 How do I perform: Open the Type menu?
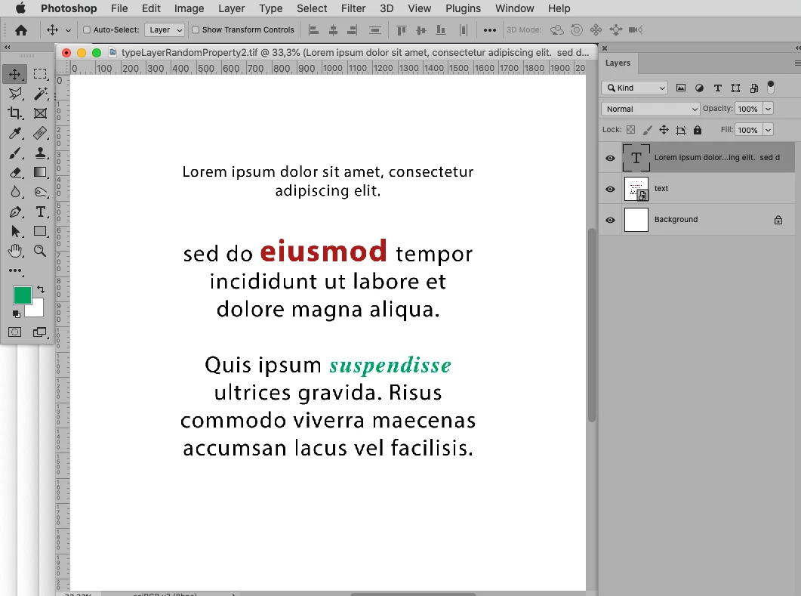tap(271, 8)
